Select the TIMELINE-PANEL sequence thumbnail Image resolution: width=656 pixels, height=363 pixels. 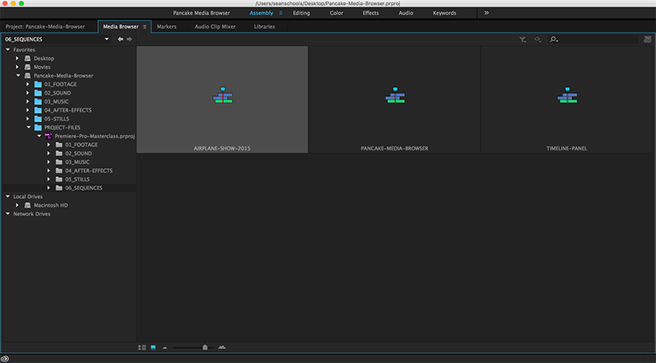point(567,99)
